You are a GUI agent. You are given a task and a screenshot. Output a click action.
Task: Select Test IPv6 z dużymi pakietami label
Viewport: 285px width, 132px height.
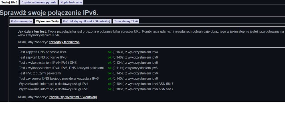coord(40,73)
